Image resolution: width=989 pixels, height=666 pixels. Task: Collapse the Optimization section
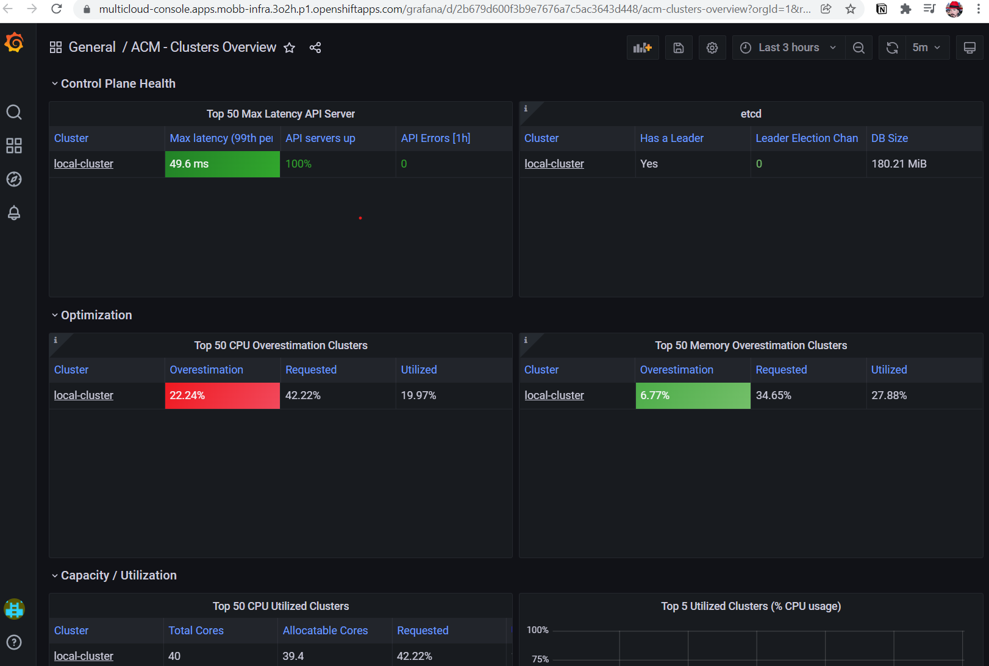click(x=92, y=315)
